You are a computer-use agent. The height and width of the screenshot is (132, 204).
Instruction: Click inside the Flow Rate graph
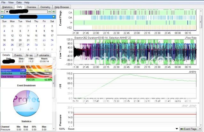coord(135,52)
